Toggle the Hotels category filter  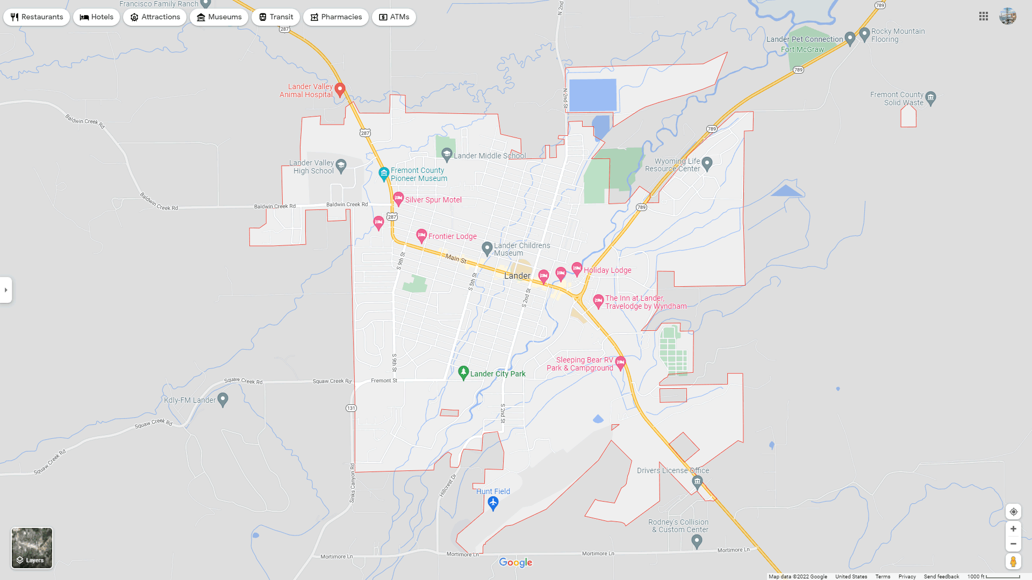96,16
